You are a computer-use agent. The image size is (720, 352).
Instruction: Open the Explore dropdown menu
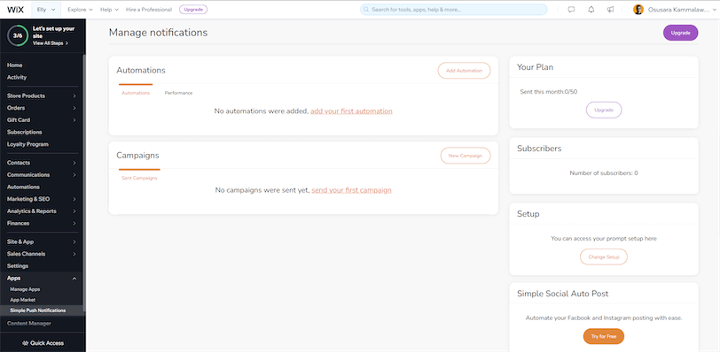80,10
